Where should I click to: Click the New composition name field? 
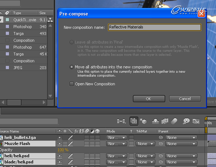[x=154, y=27]
